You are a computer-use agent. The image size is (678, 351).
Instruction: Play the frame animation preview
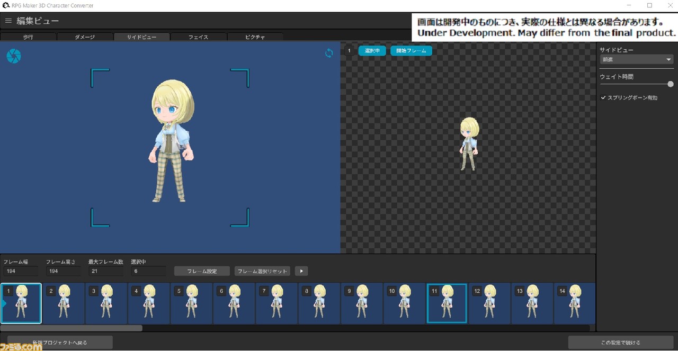301,271
